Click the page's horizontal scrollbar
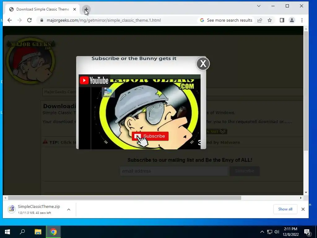 click(x=124, y=198)
